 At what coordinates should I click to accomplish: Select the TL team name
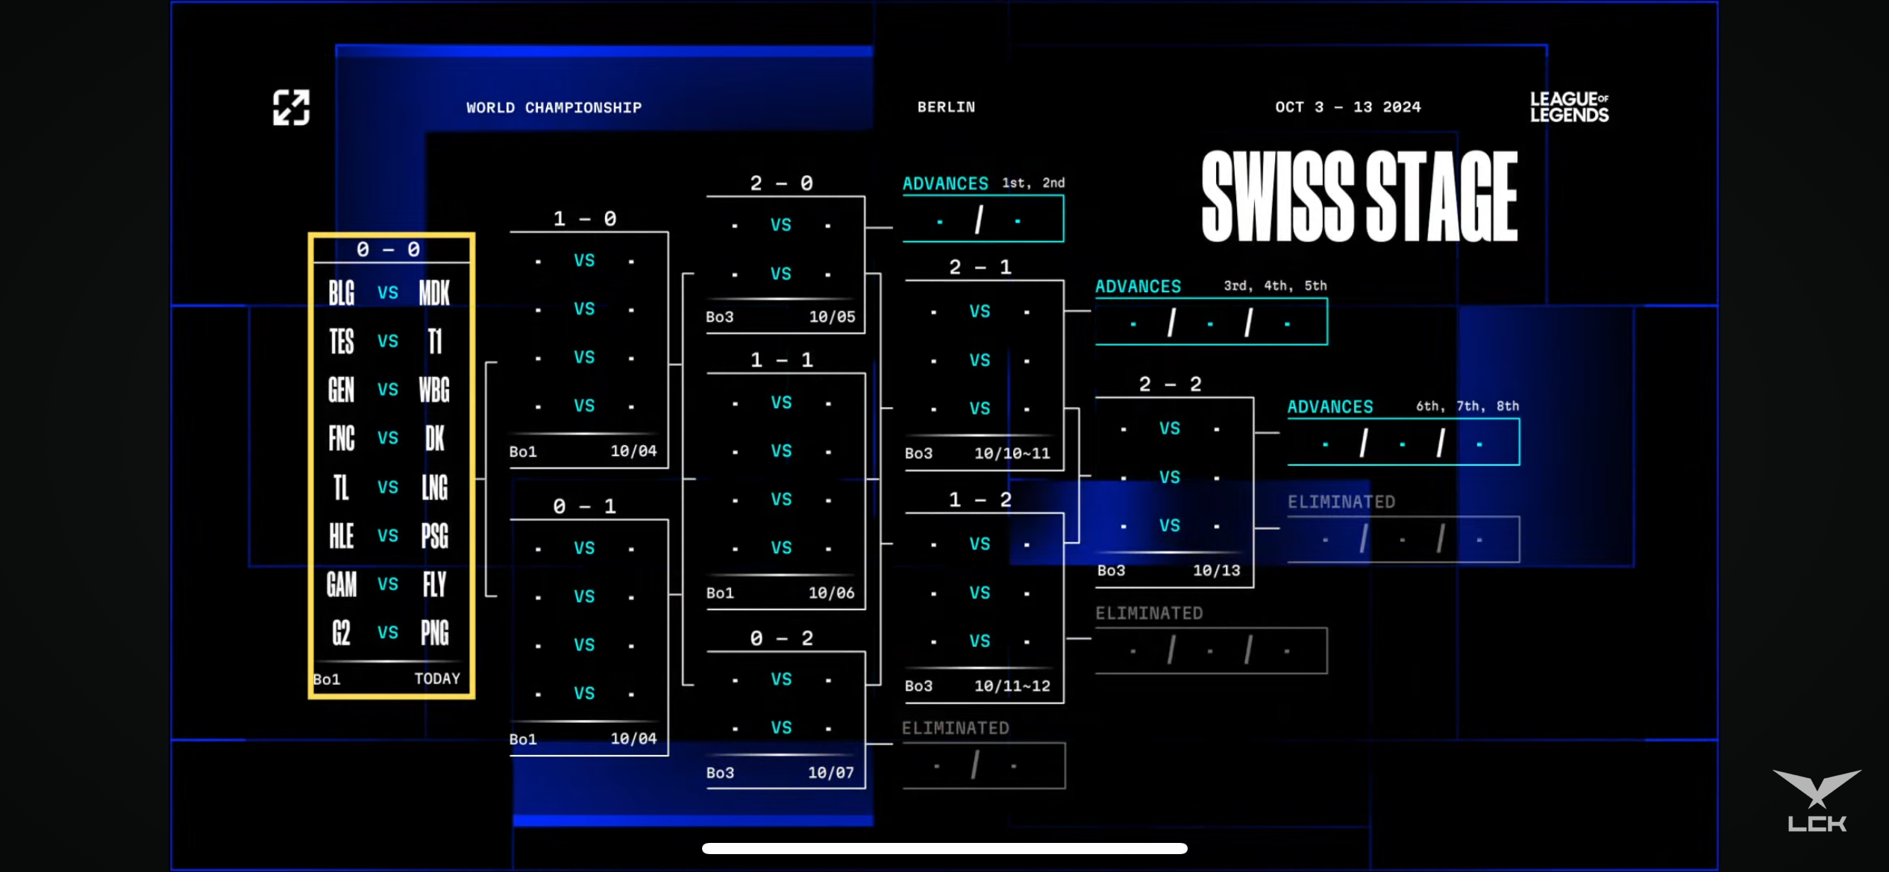[341, 487]
